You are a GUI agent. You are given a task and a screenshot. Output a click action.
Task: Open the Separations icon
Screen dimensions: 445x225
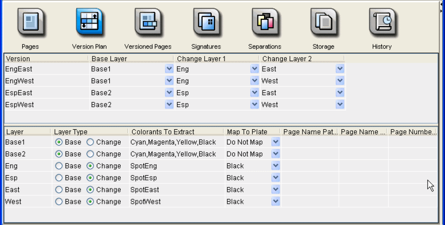265,23
